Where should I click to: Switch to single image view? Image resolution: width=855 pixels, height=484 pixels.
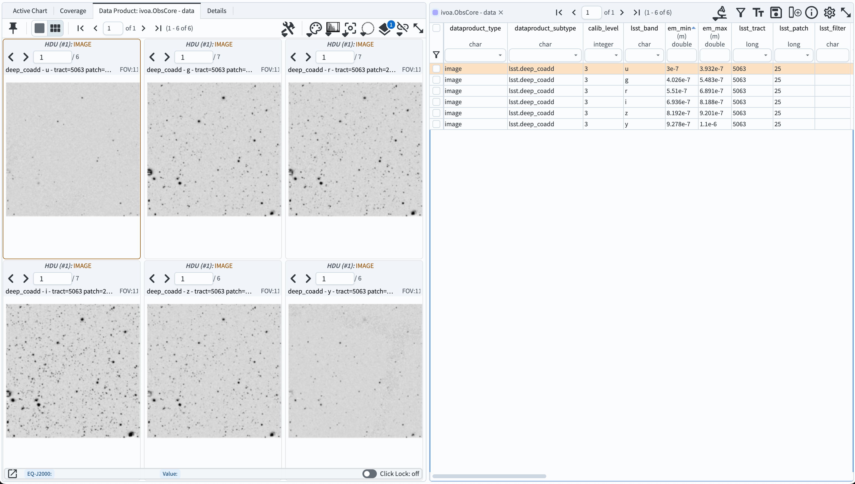pos(40,28)
